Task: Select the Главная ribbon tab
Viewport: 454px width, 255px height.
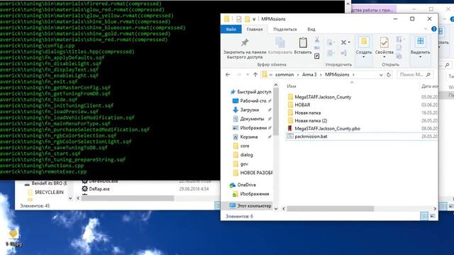Action: (255, 29)
